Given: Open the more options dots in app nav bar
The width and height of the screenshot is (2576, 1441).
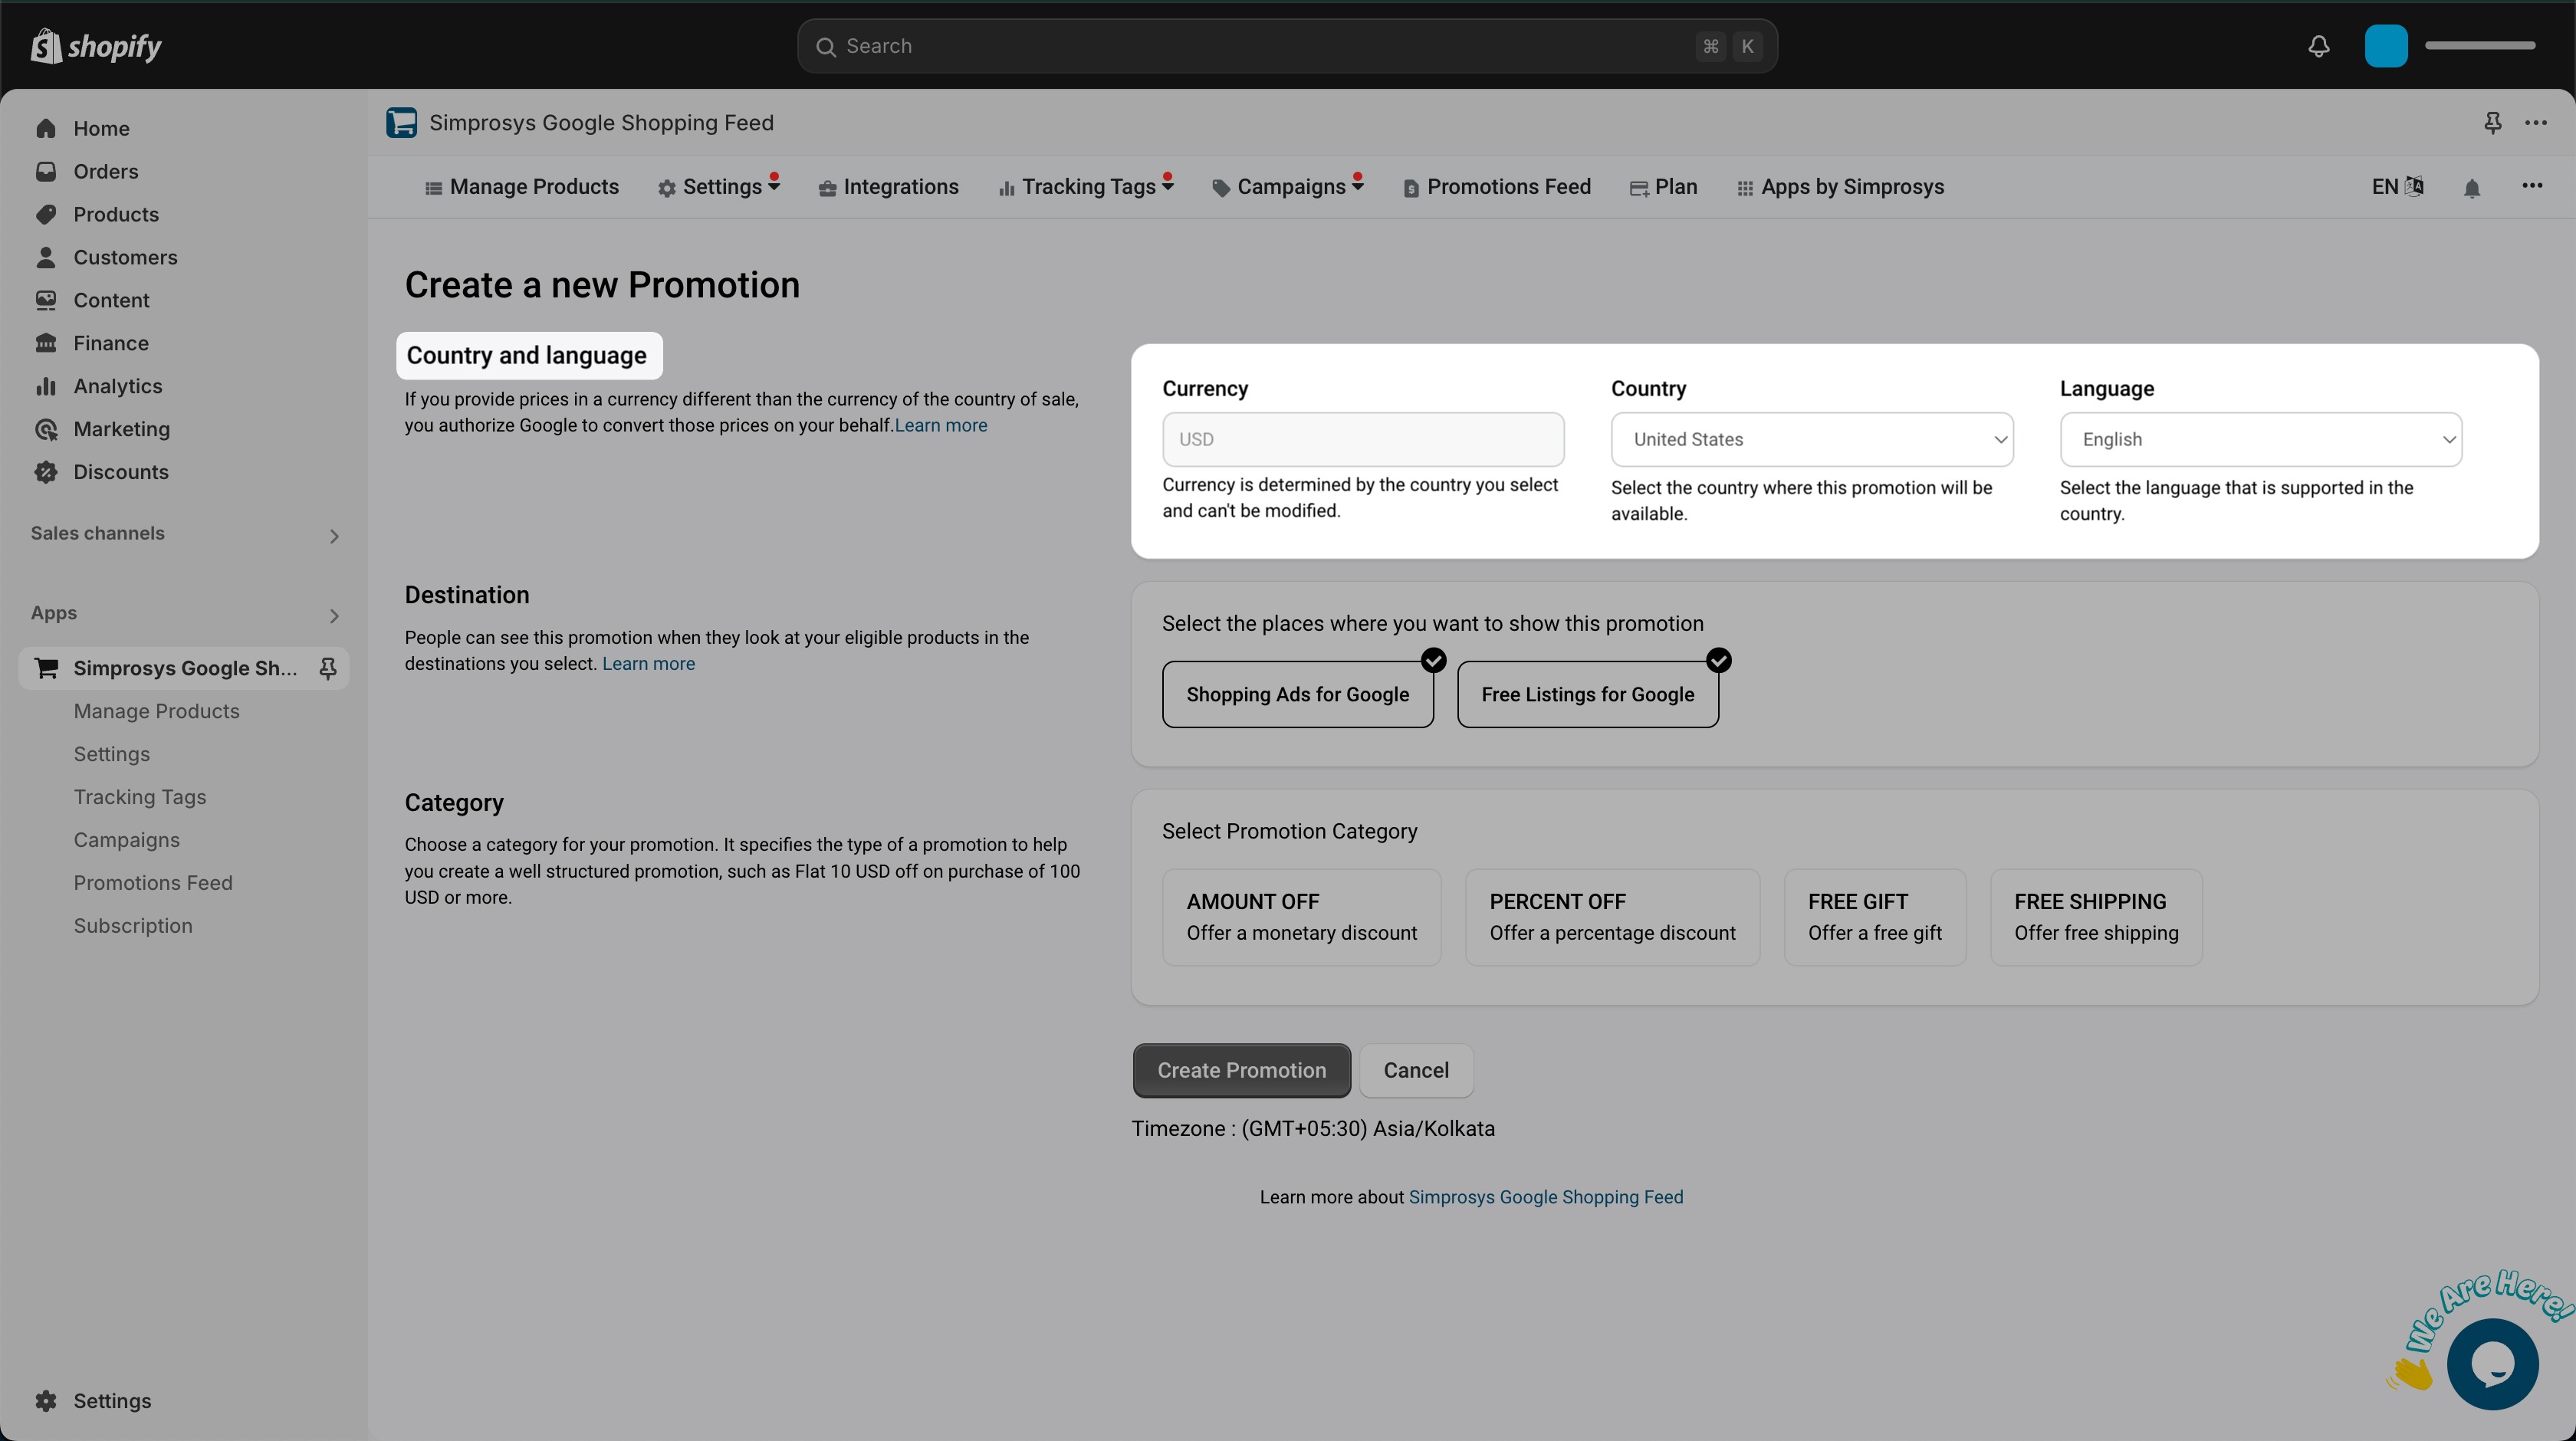Looking at the screenshot, I should (x=2532, y=186).
